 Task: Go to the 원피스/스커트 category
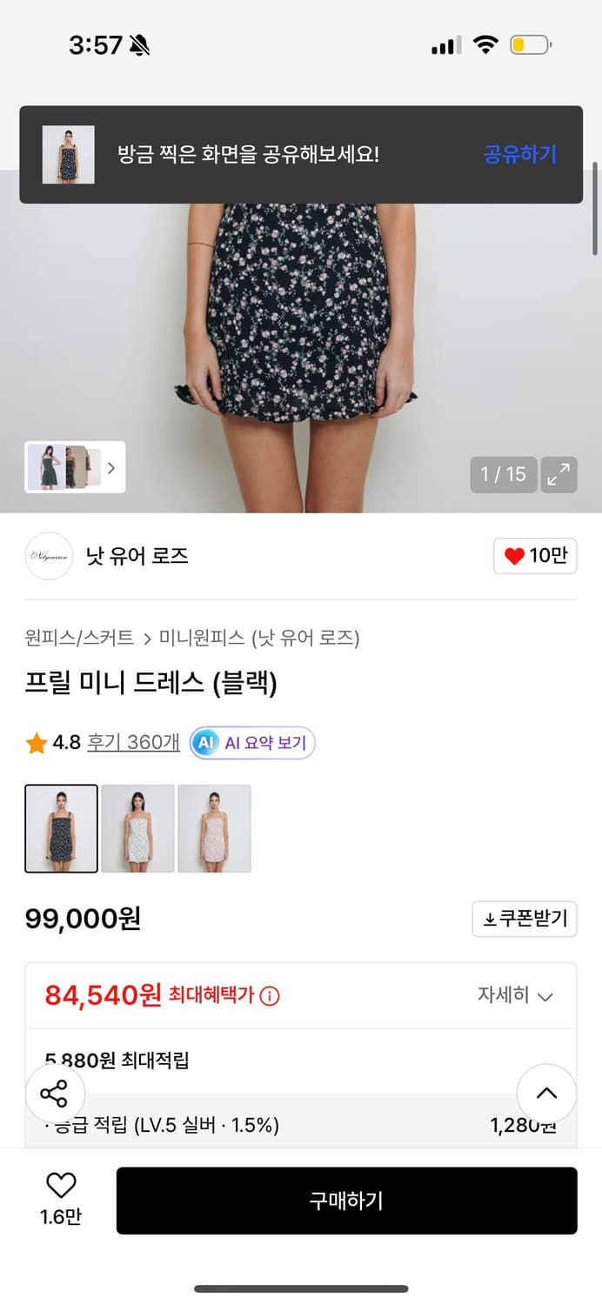click(x=74, y=638)
